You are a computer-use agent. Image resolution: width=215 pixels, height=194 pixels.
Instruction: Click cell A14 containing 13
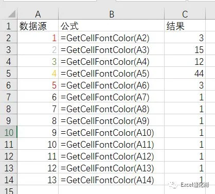38,179
